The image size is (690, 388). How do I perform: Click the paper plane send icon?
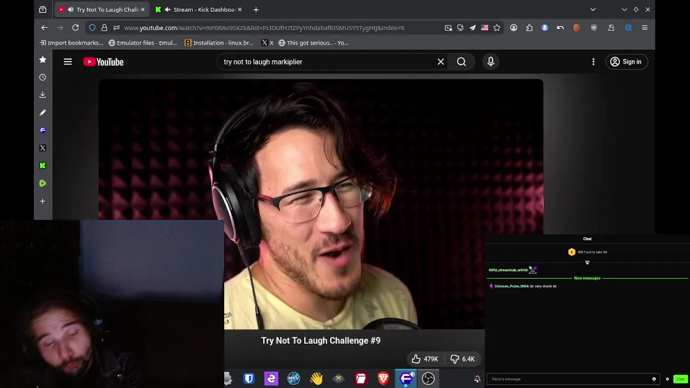coord(473,27)
